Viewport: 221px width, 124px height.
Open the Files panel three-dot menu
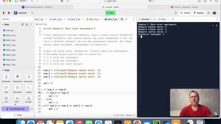[31, 24]
